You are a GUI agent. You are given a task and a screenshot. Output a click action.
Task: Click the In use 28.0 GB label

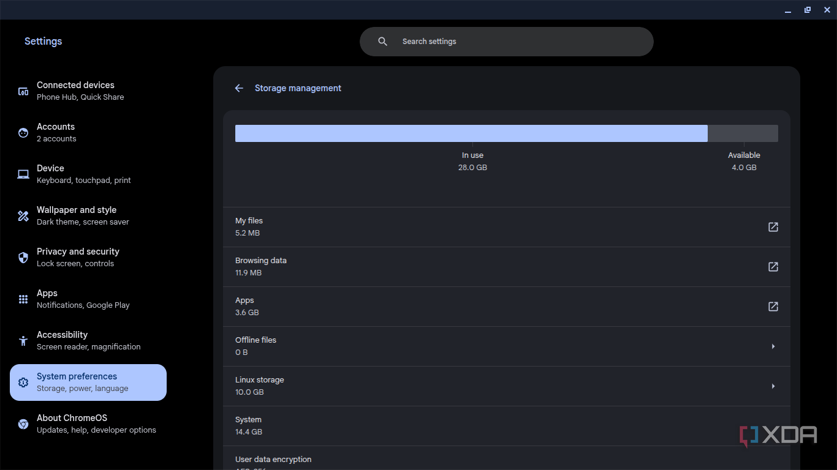[472, 162]
